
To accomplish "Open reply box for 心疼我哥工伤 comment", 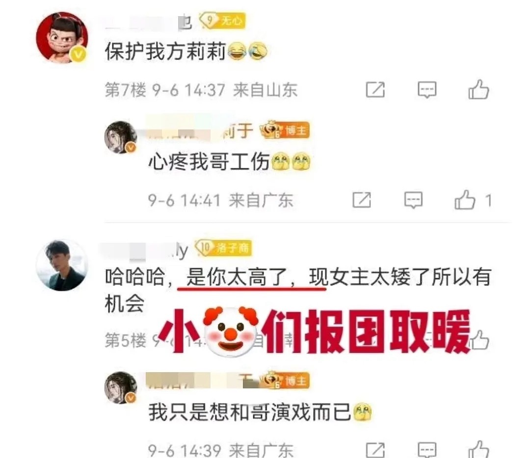I will (413, 200).
